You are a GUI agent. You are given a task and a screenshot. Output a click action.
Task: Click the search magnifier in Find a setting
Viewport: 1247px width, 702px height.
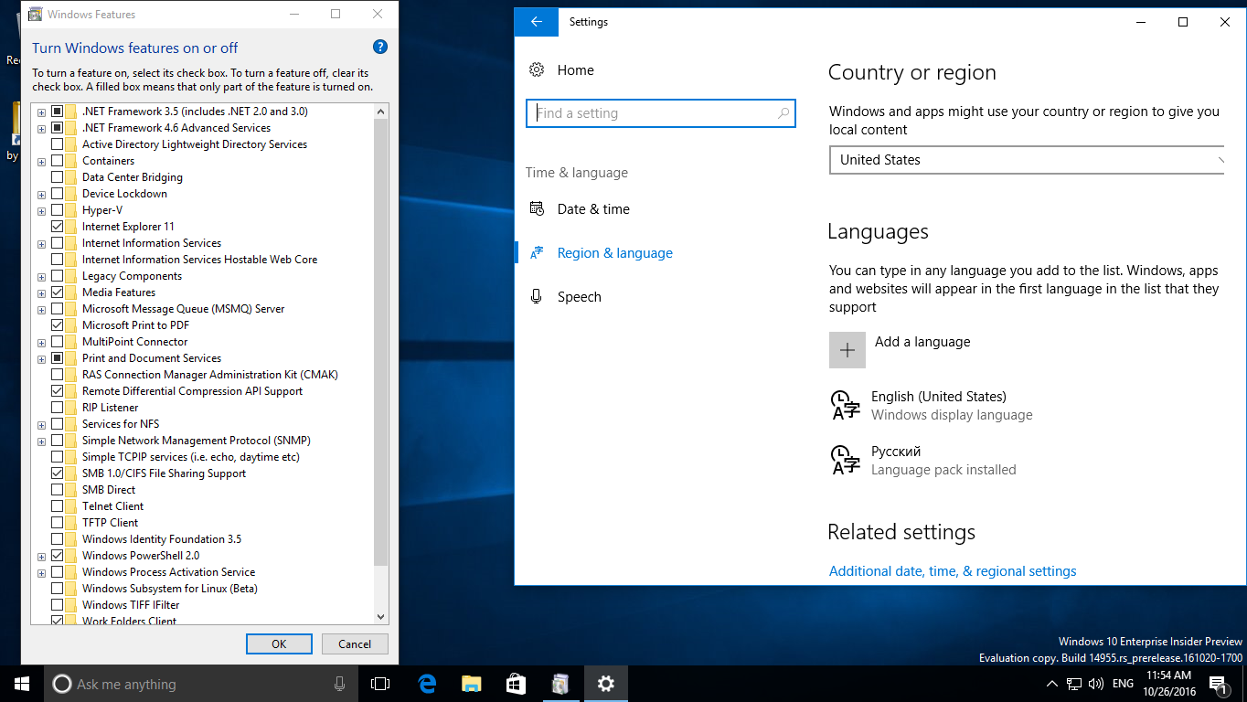pyautogui.click(x=783, y=113)
